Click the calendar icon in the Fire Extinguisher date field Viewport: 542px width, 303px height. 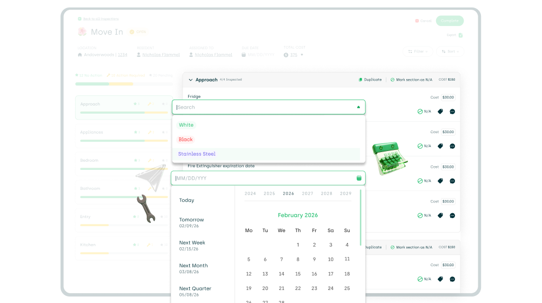pos(359,178)
